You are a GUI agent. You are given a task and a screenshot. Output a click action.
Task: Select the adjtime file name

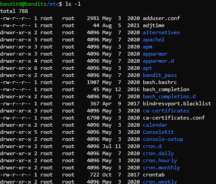(x=153, y=25)
